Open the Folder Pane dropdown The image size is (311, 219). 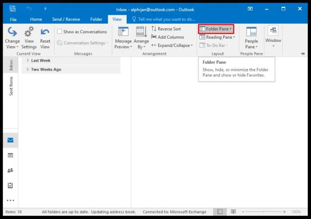[x=216, y=29]
